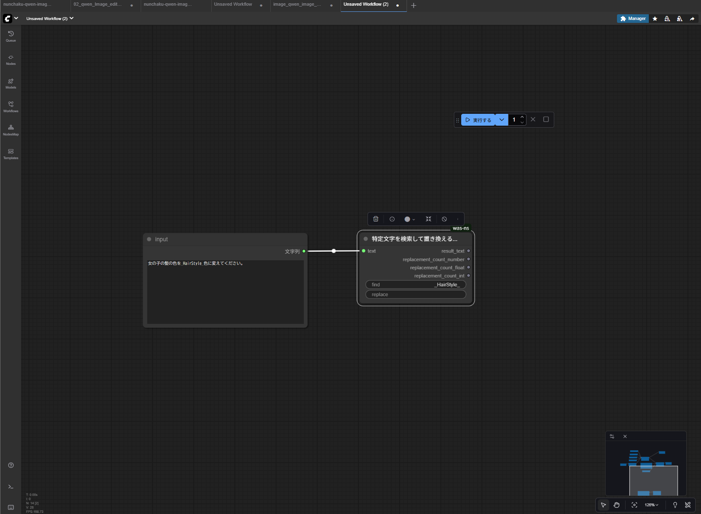The image size is (701, 514).
Task: Open ComfyUI Manager
Action: pos(633,18)
